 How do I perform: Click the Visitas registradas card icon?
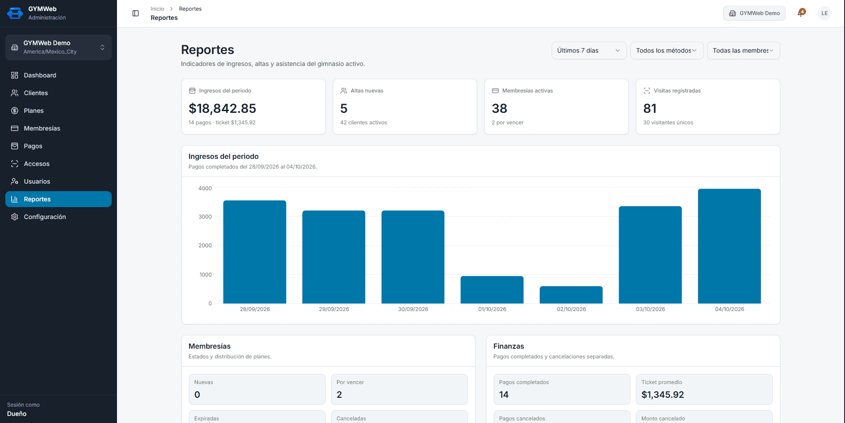point(646,91)
